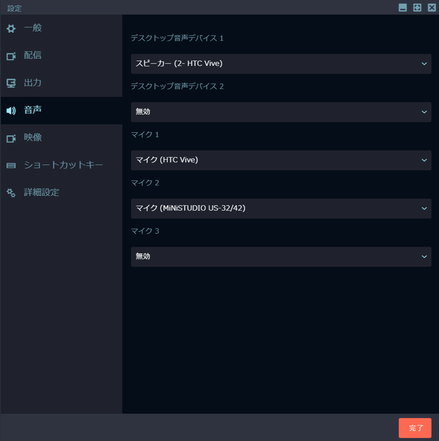Click the video camera icon beside 映像
Screen dimensions: 439x441
(x=11, y=138)
